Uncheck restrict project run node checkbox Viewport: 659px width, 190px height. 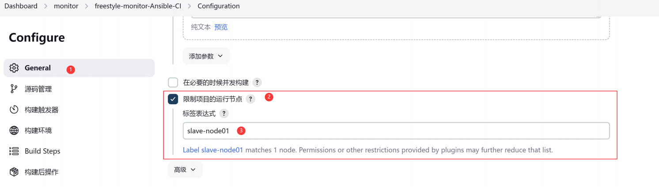pos(173,99)
